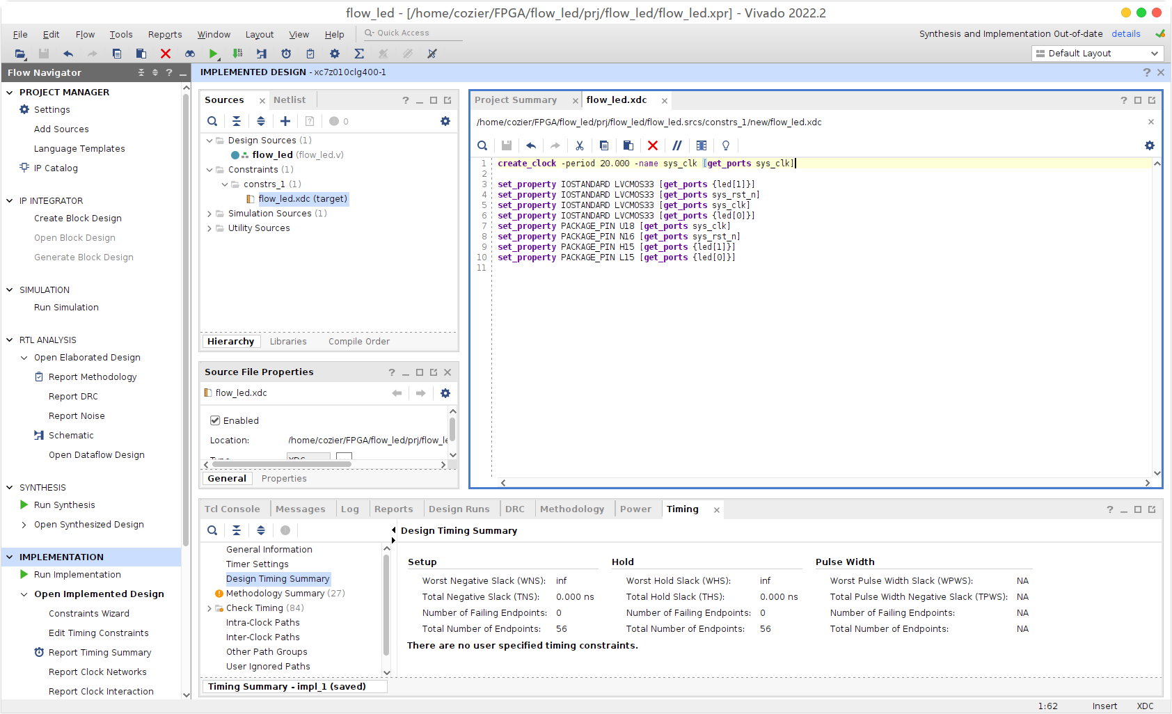
Task: Collapse the PROJECT MANAGER section
Action: coord(10,92)
